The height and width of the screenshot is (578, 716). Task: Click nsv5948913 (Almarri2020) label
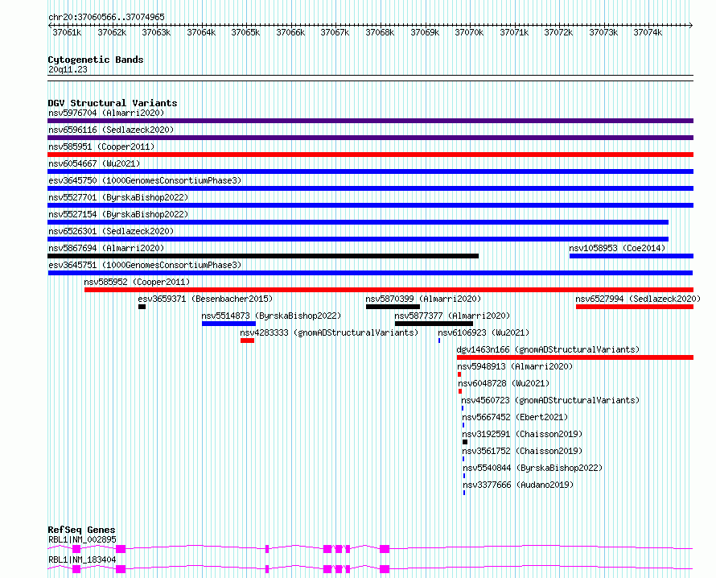point(515,366)
